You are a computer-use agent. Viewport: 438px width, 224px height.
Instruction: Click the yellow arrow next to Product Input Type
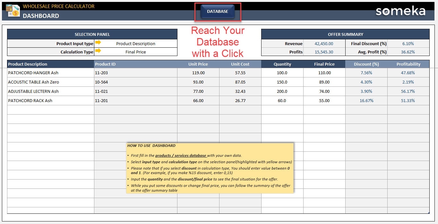(99, 43)
